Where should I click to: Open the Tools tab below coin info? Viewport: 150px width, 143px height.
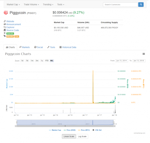point(51,47)
